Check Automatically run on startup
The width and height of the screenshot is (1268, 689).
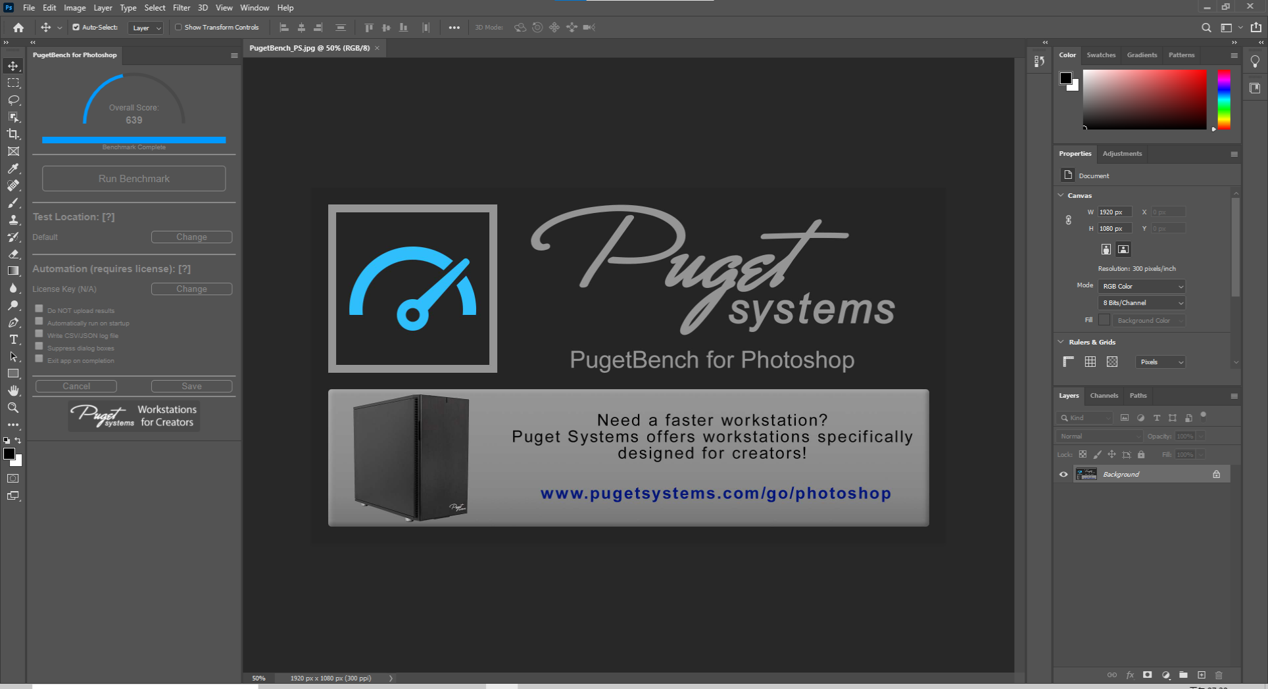[39, 321]
